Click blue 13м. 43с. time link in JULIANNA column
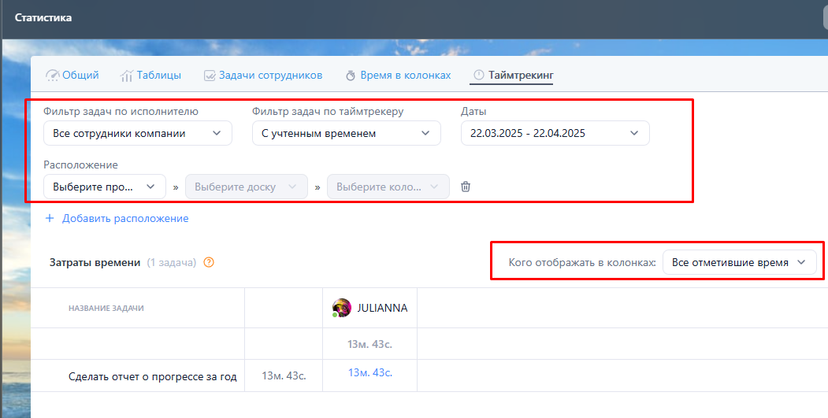Screen dimensions: 828x418 369,372
